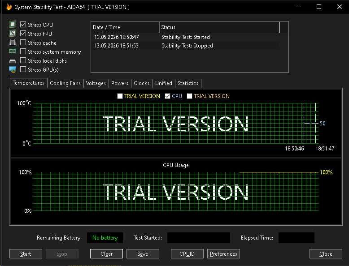The image size is (349, 266).
Task: Click the AIDA64 flame icon in title bar
Action: [9, 7]
